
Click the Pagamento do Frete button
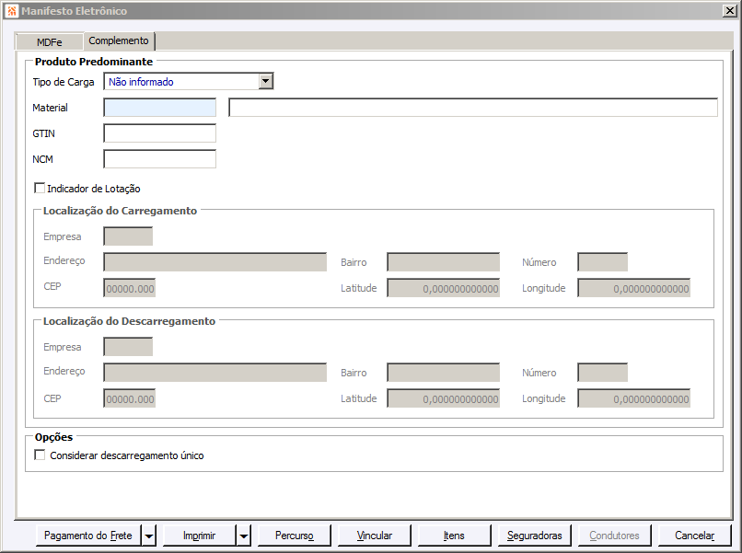click(88, 536)
